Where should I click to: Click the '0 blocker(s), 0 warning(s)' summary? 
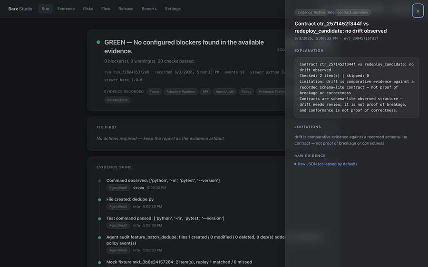click(x=149, y=61)
